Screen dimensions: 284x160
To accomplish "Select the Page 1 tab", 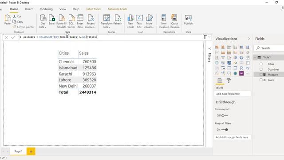I will click(x=18, y=151).
